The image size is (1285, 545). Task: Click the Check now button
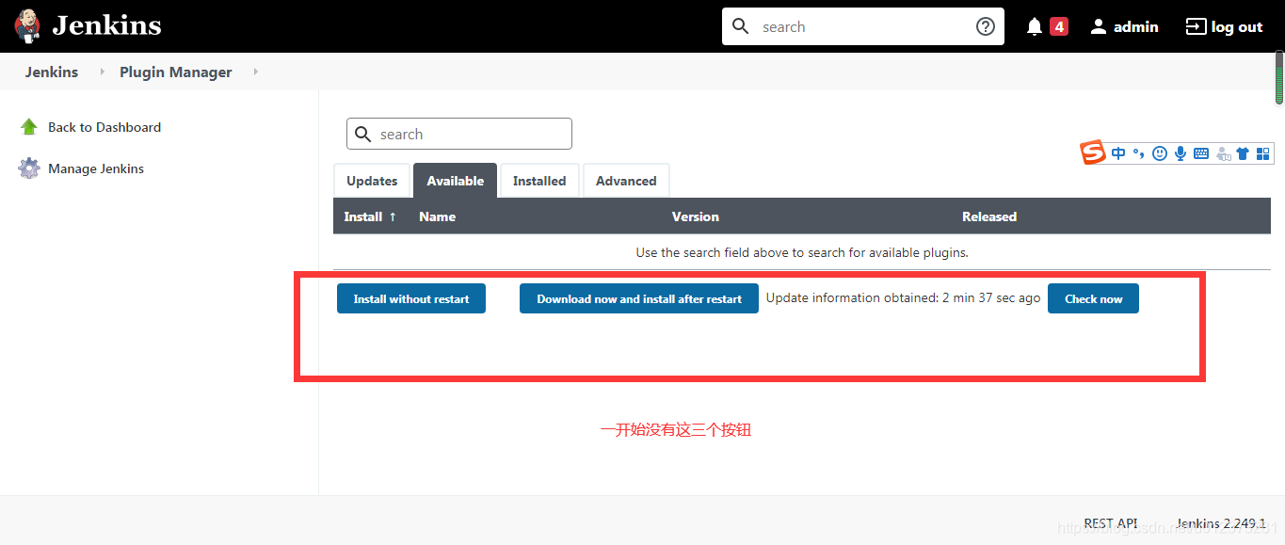1093,298
